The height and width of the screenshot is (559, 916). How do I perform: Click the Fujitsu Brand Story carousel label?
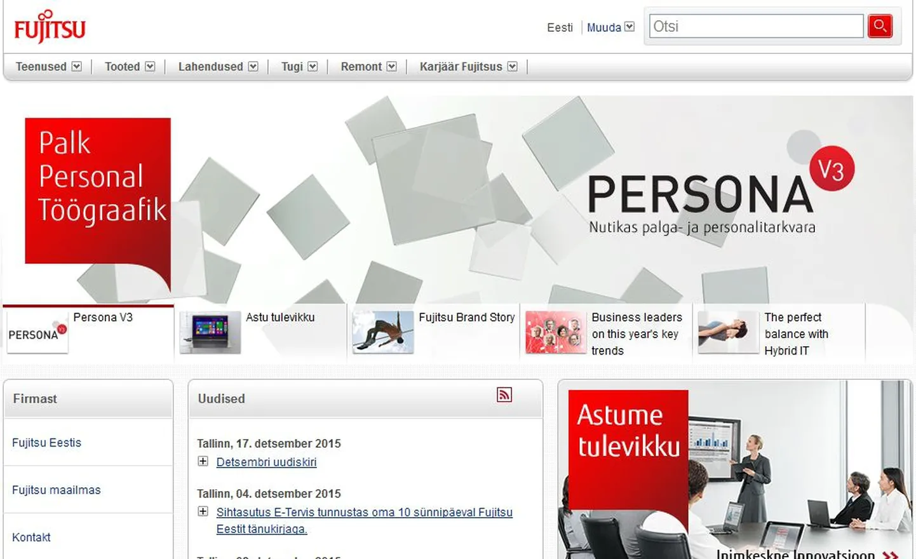click(467, 317)
